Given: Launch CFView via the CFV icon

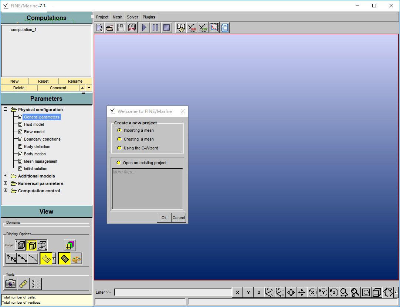Looking at the screenshot, I should click(x=203, y=28).
